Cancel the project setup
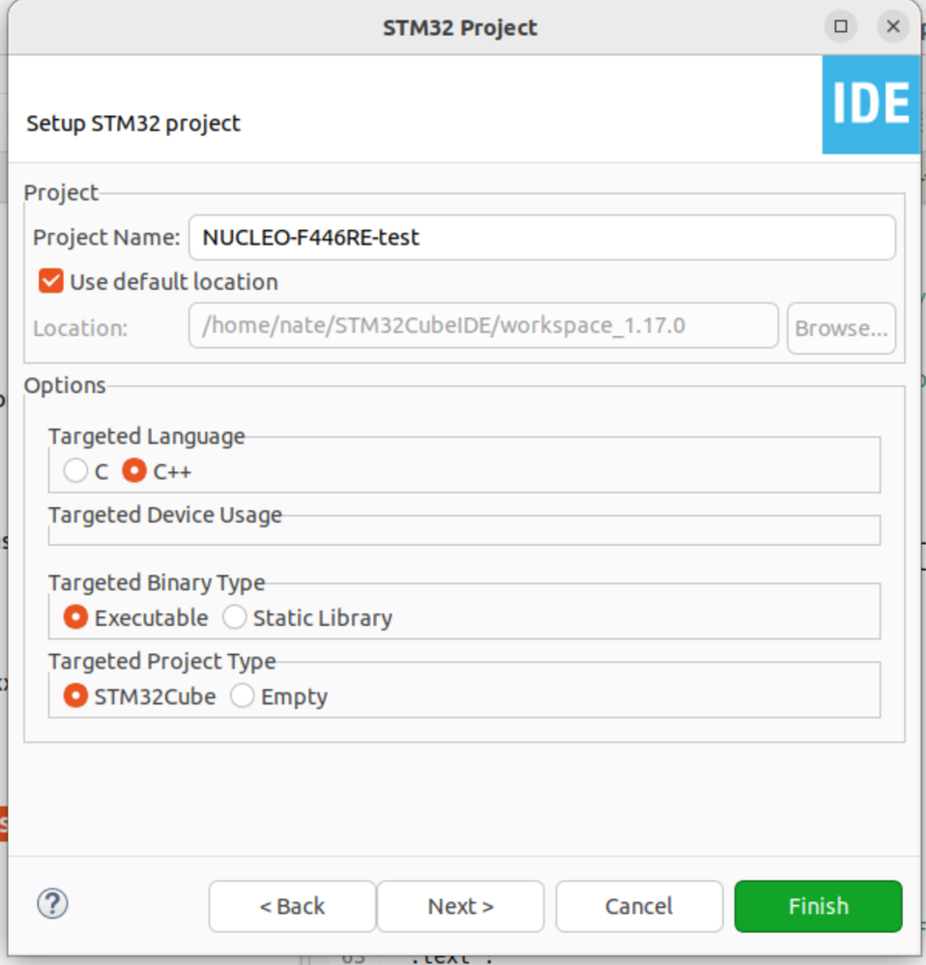Screen dimensions: 926x965 coord(639,906)
